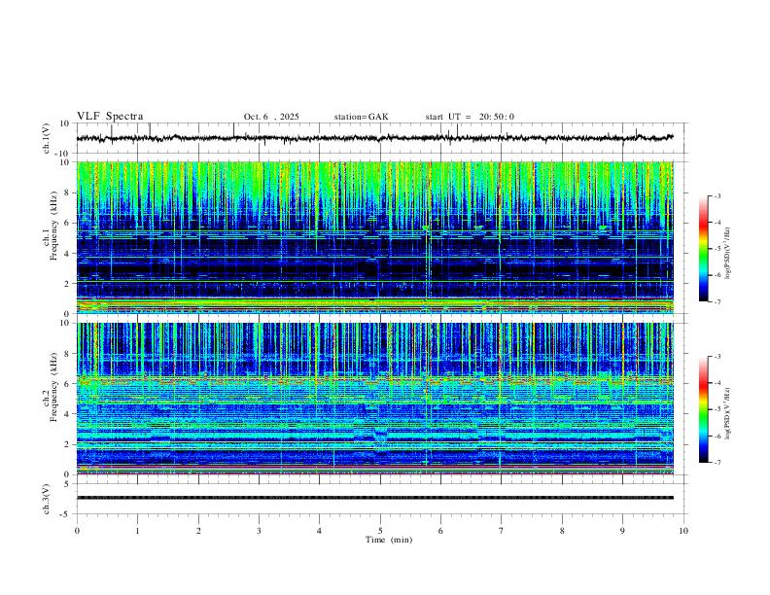
Task: Click the "9" minute tick label
Action: click(x=622, y=531)
